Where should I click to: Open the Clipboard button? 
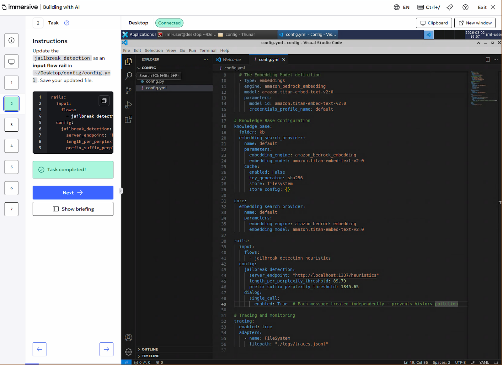point(434,23)
